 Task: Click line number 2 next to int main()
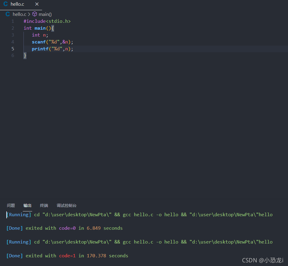coord(13,28)
